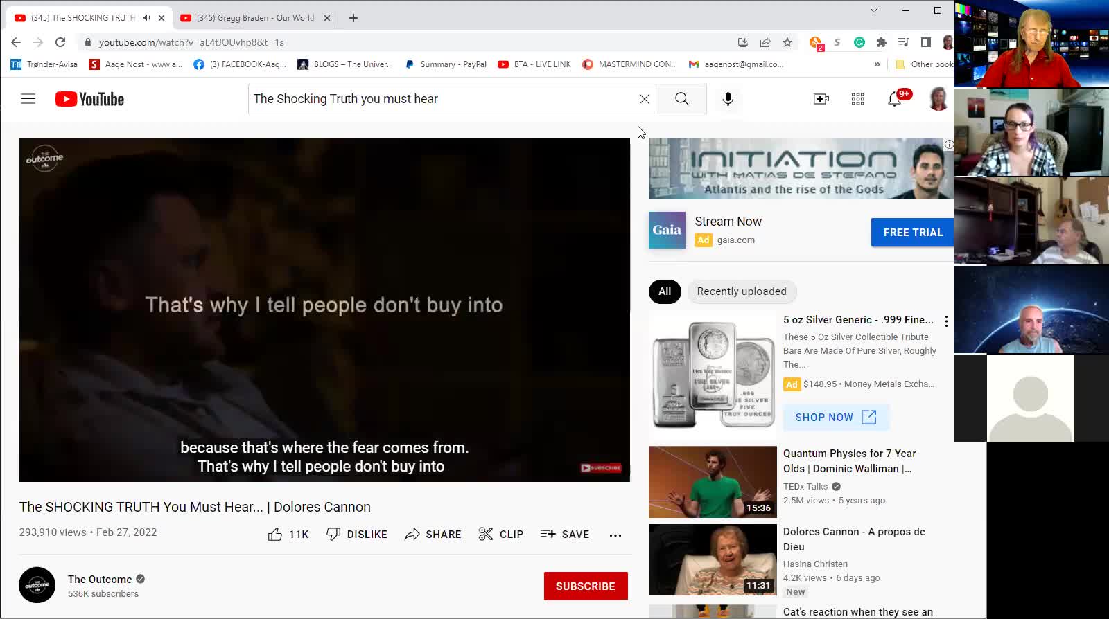This screenshot has height=619, width=1109.
Task: Open more actions ellipsis under video
Action: (x=615, y=535)
